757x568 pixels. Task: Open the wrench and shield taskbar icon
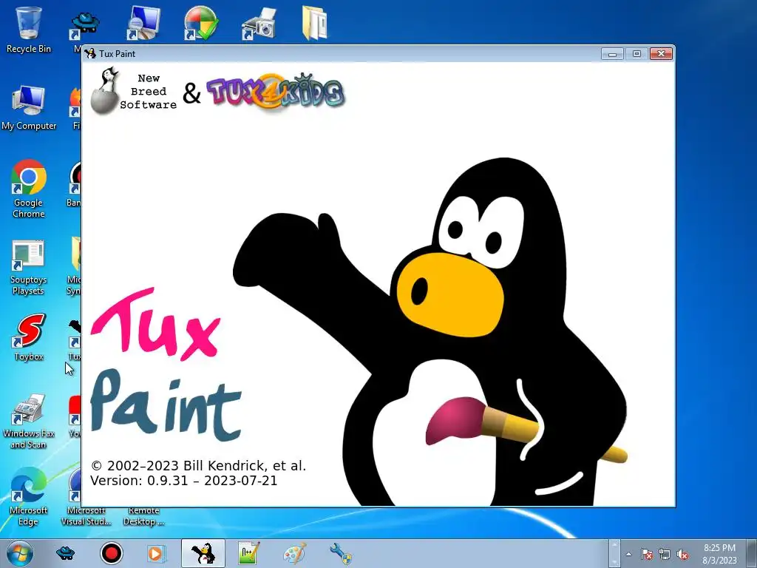click(341, 553)
